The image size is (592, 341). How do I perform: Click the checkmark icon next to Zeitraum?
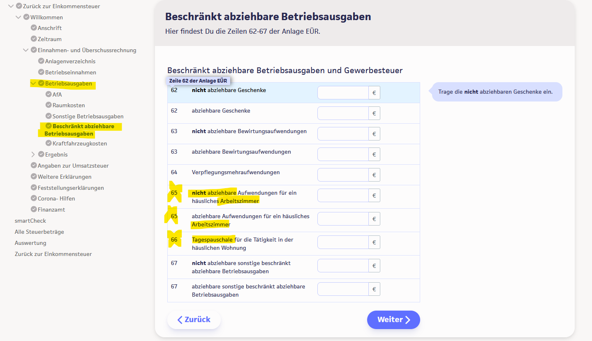(34, 39)
